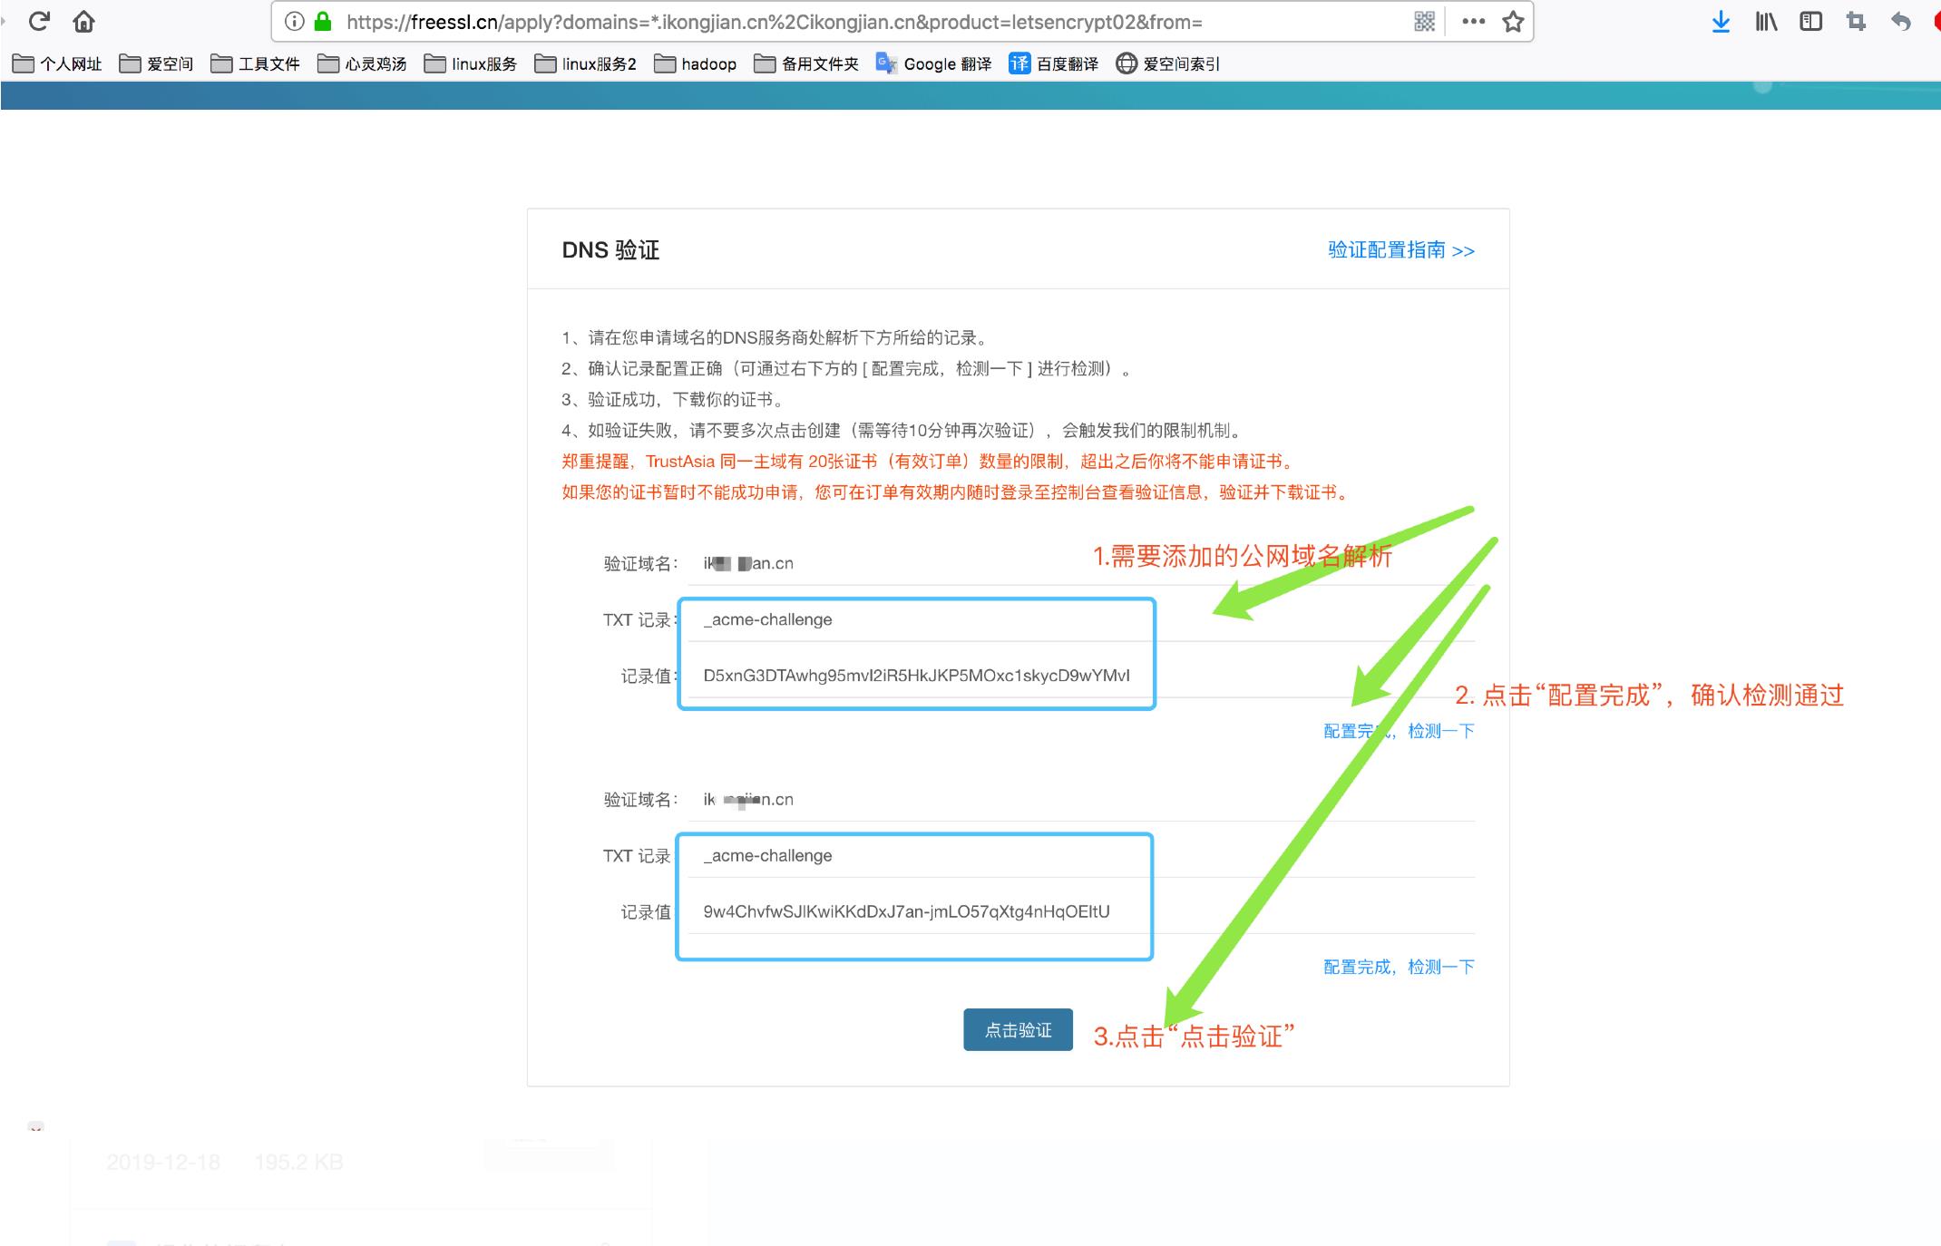Click the undo curved arrow icon
1941x1246 pixels.
tap(1901, 21)
